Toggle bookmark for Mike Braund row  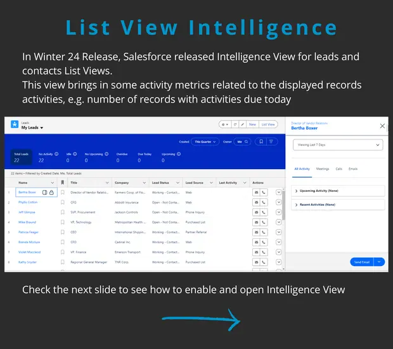click(x=63, y=222)
